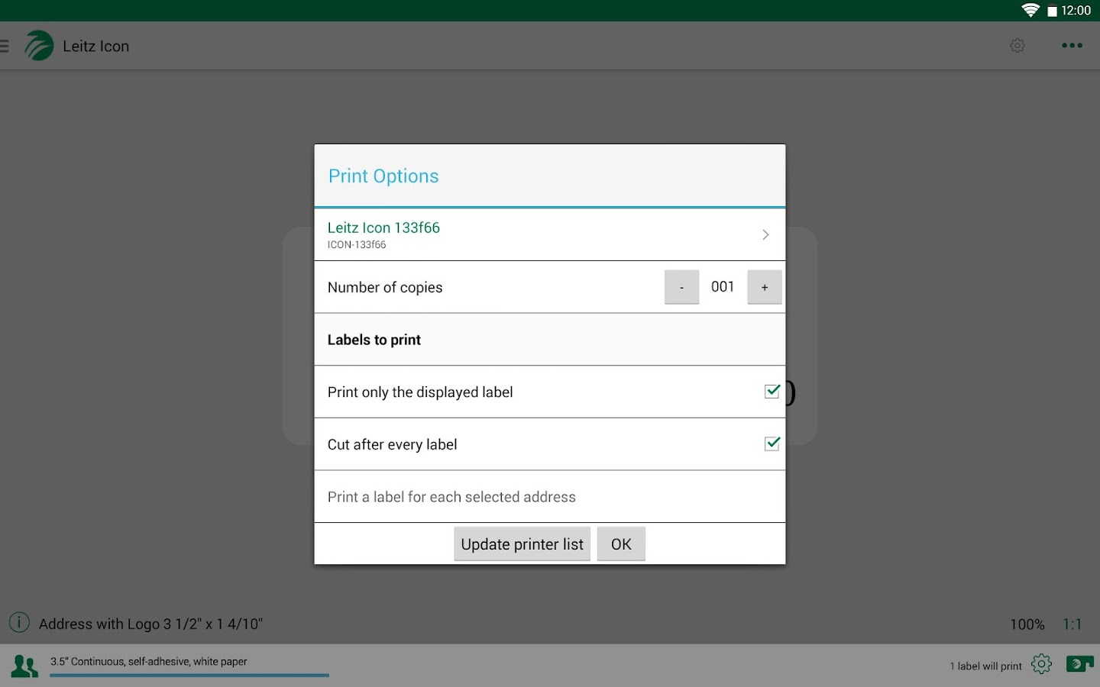Image resolution: width=1100 pixels, height=687 pixels.
Task: Select the Print Options dialog title
Action: tap(383, 176)
